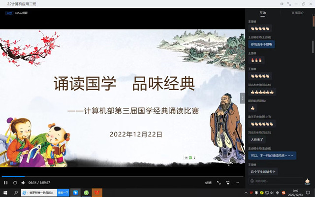Click the mini-window icon in title bar
Image resolution: width=315 pixels, height=197 pixels.
click(x=282, y=3)
